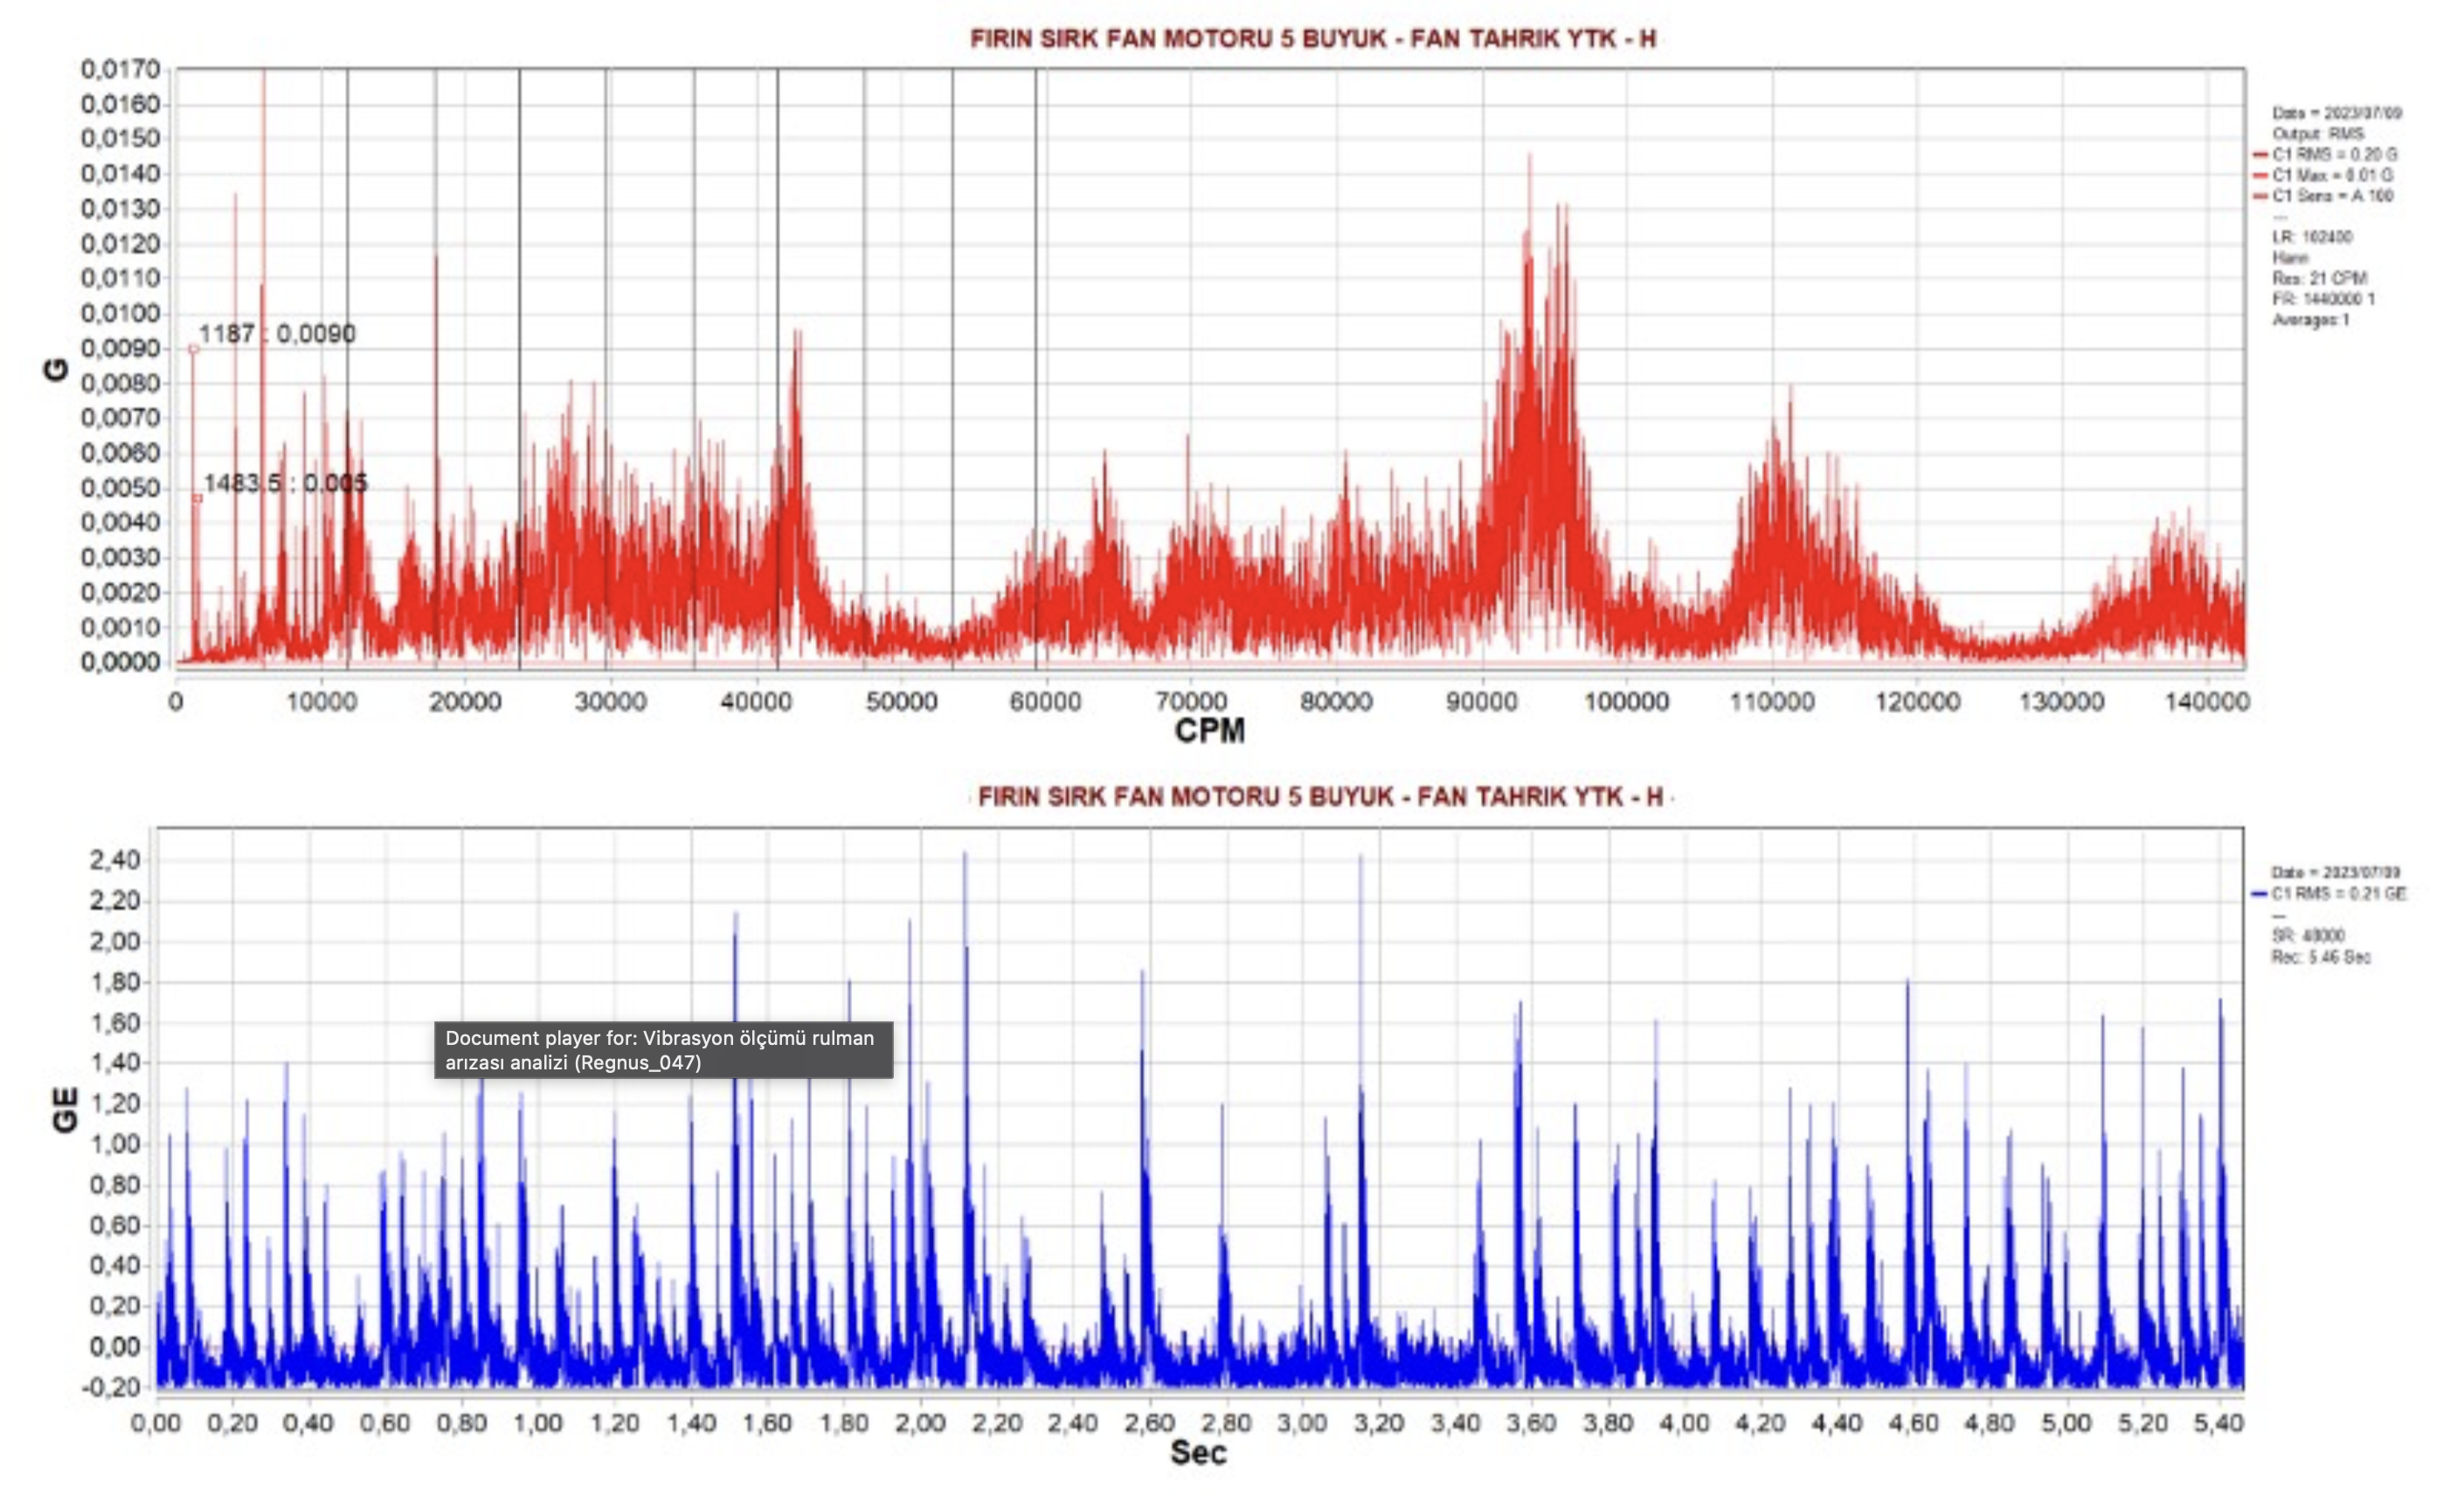Click the '2,40' tick on the GE axis
Image resolution: width=2464 pixels, height=1494 pixels.
115,860
